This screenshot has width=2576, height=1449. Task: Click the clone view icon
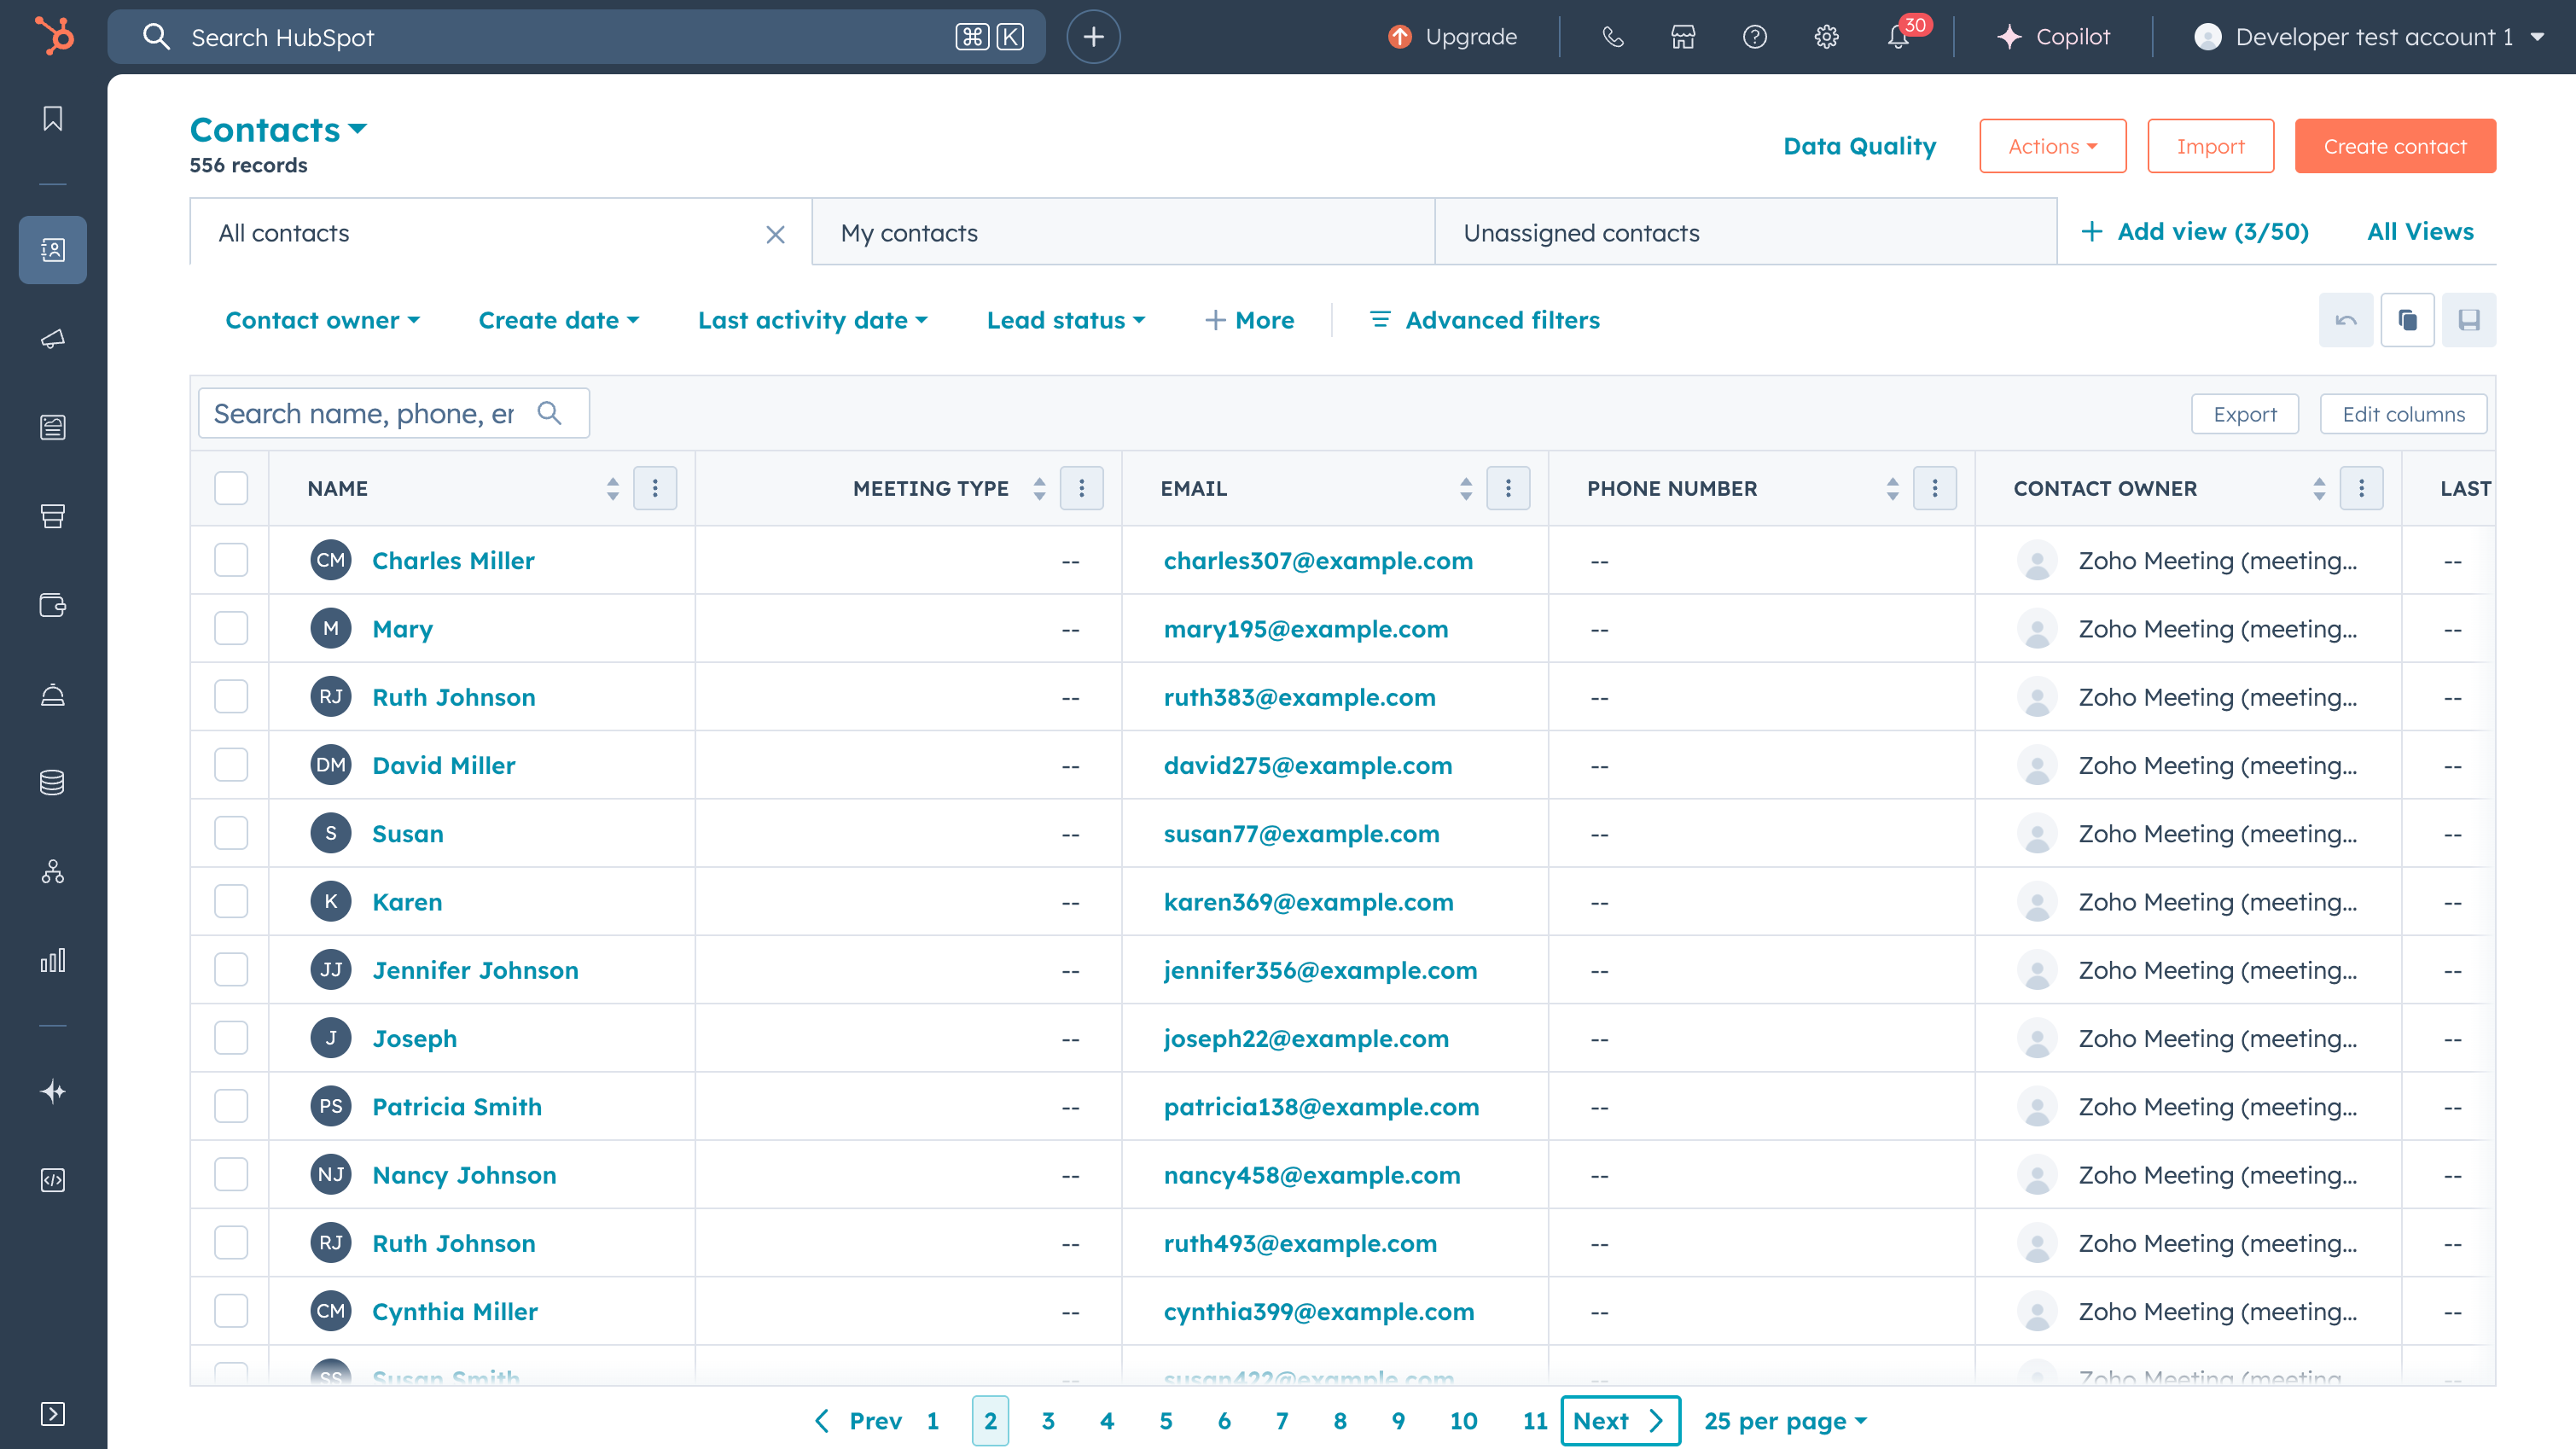coord(2407,320)
